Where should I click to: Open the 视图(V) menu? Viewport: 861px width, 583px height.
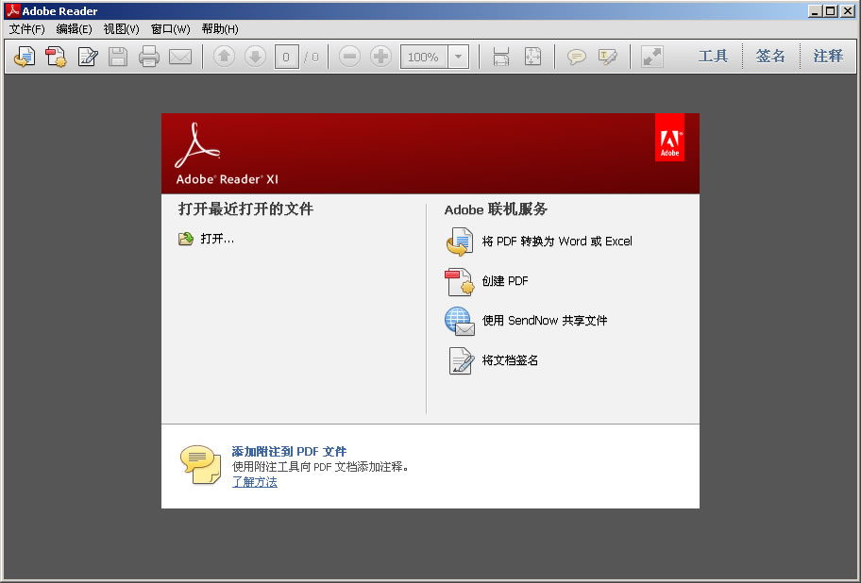121,29
